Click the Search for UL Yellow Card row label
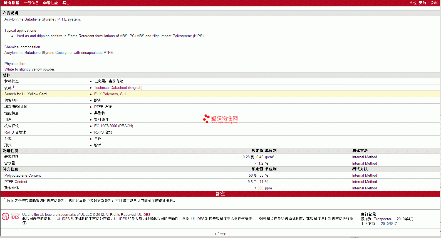This screenshot has width=441, height=238. (x=26, y=94)
